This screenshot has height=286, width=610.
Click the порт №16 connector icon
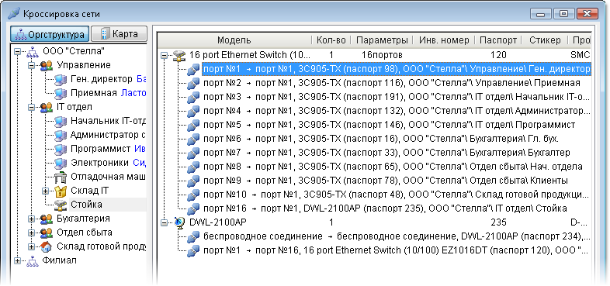coord(193,208)
